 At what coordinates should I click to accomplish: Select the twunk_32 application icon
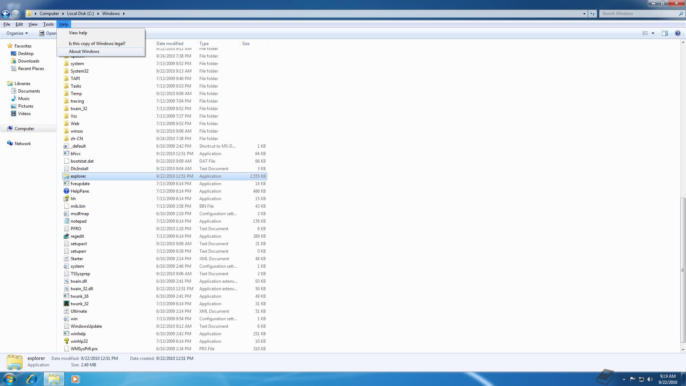point(66,304)
